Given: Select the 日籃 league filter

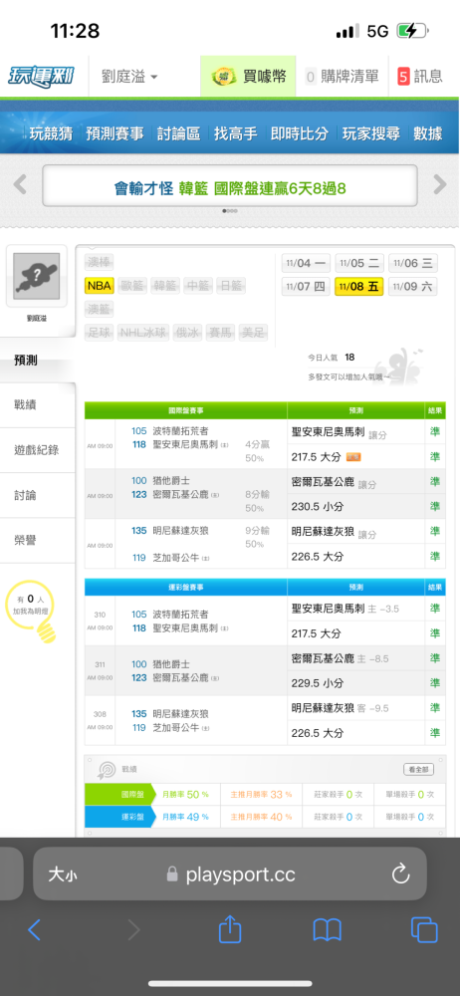Looking at the screenshot, I should [232, 286].
